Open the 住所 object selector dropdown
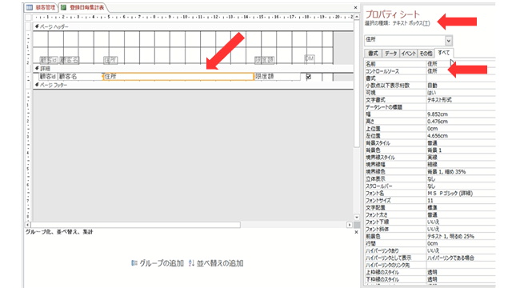This screenshot has height=288, width=512. click(x=448, y=41)
